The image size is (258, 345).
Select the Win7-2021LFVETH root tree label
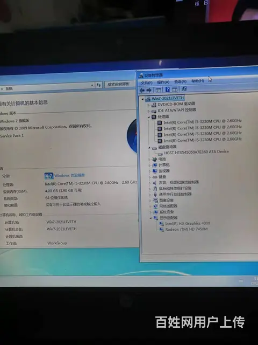tap(168, 98)
